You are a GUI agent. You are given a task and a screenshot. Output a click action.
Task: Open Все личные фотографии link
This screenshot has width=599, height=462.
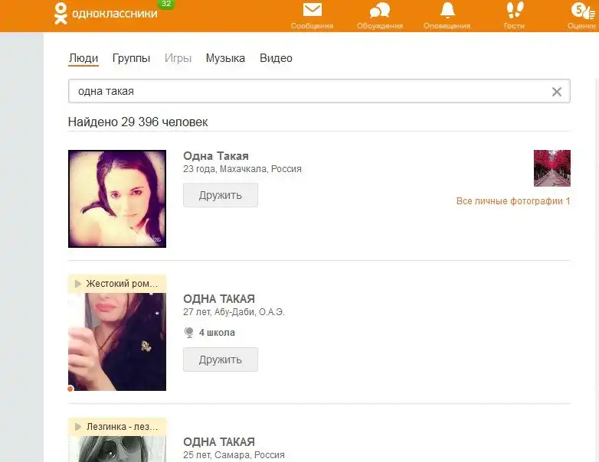pos(512,201)
